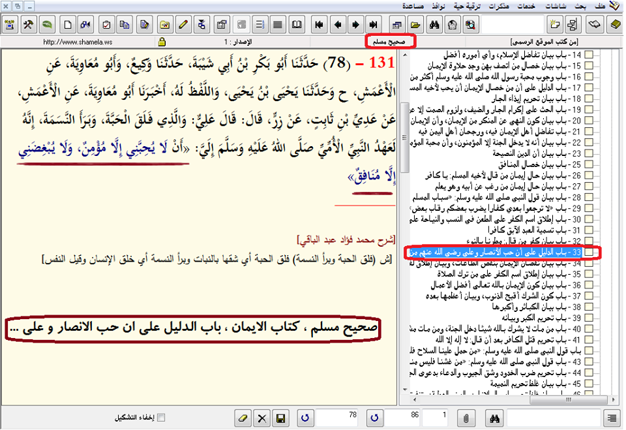The height and width of the screenshot is (430, 626).
Task: Click the yellow pencil edit icon
Action: (183, 25)
